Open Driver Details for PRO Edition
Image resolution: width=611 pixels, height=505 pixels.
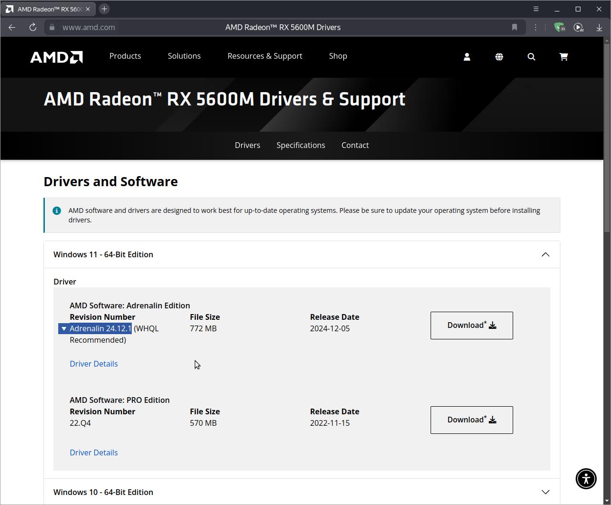point(94,452)
